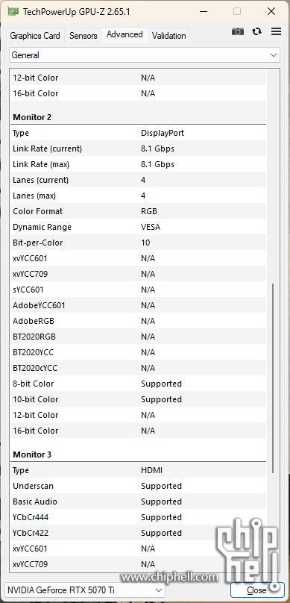Click the refresh icon in toolbar

257,31
